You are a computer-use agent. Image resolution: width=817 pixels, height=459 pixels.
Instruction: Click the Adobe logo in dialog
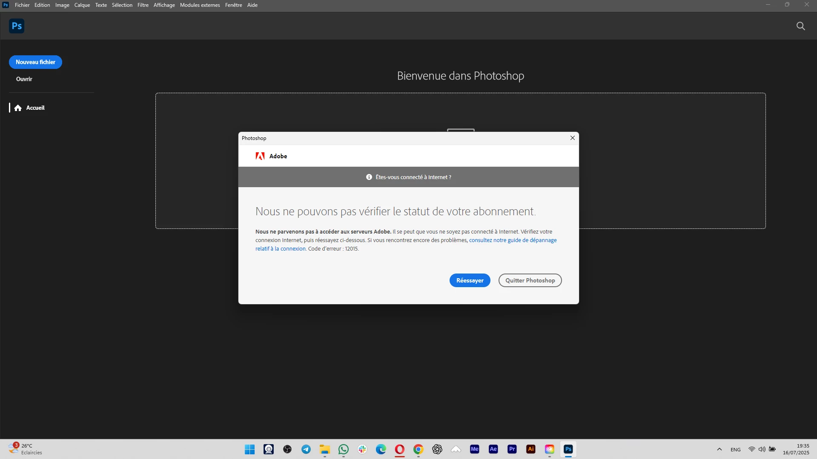(260, 156)
